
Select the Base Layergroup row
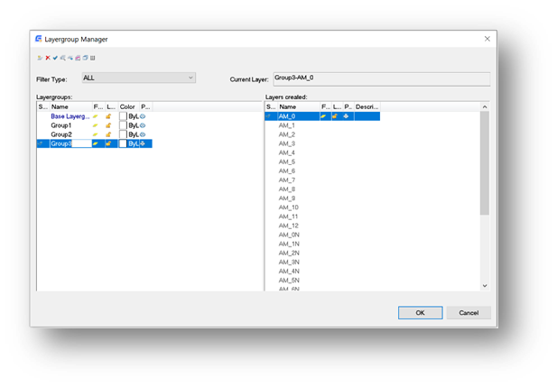pos(95,116)
